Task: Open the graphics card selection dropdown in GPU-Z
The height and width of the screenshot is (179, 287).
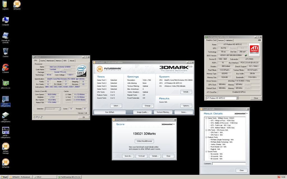Action: pos(222,98)
